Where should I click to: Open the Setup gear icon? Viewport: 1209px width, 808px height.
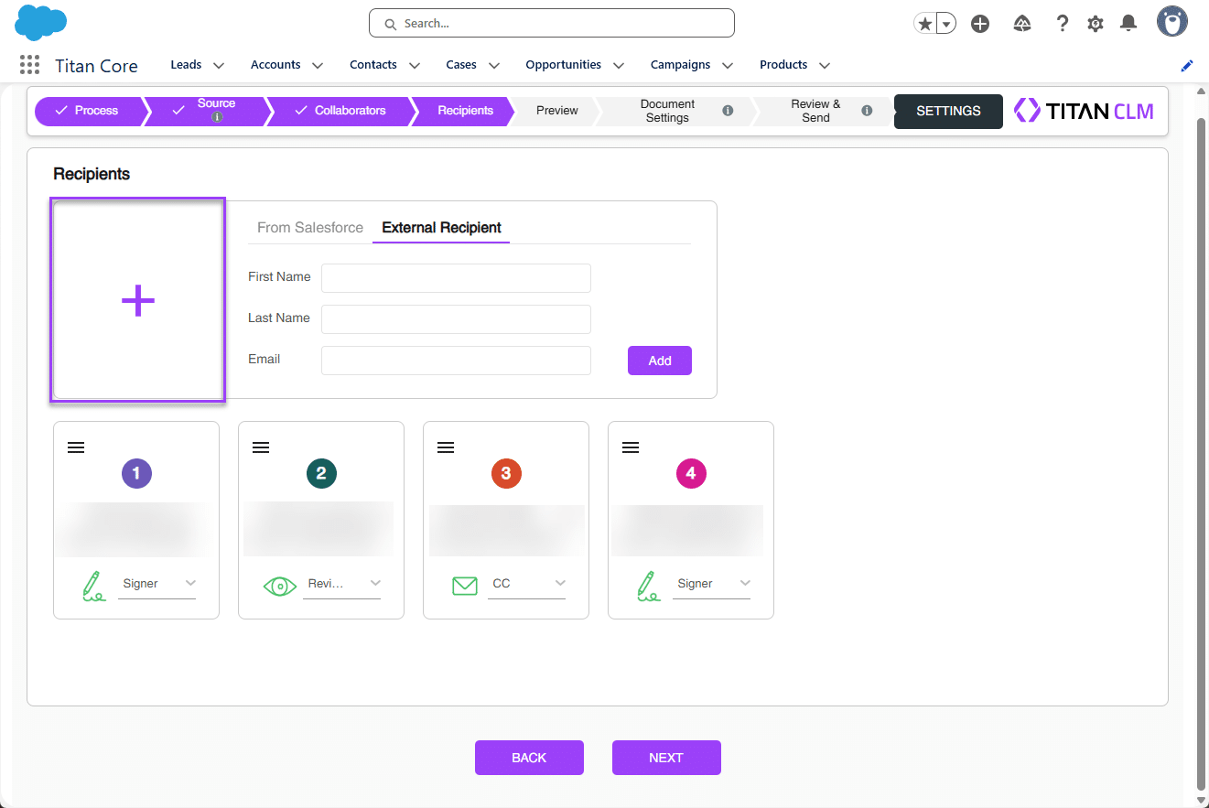point(1095,23)
